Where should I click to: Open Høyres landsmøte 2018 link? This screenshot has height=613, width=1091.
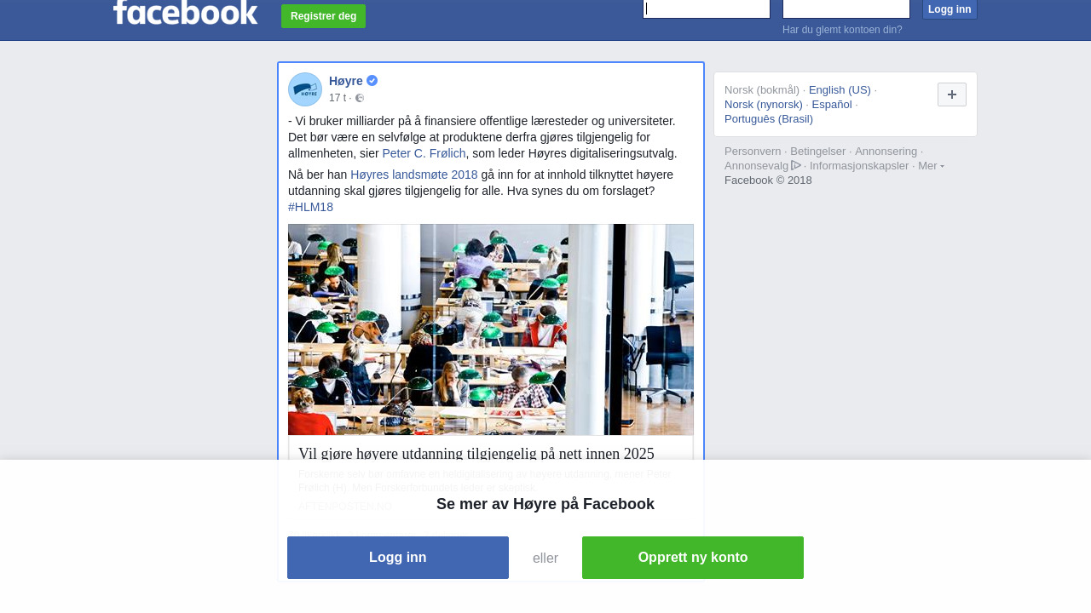coord(414,175)
